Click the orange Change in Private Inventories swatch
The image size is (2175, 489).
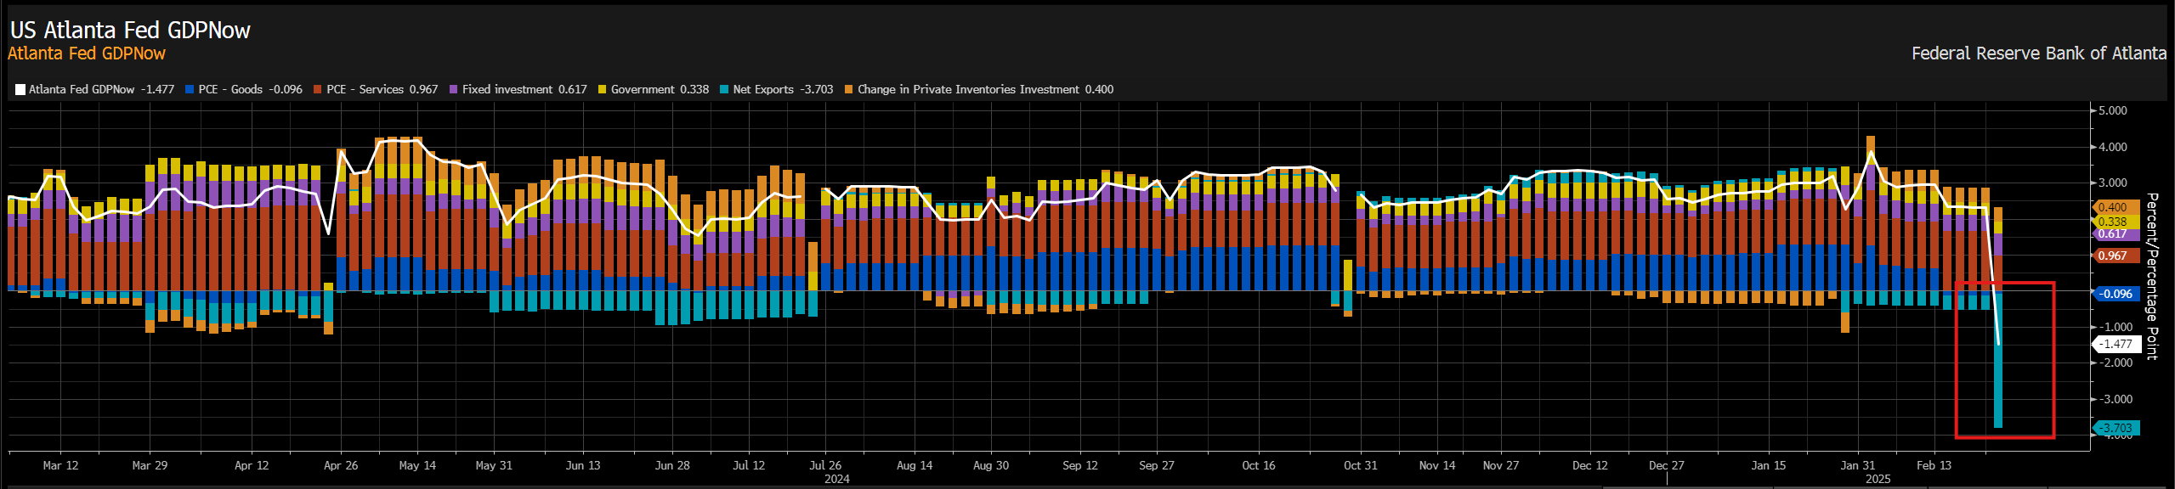848,89
